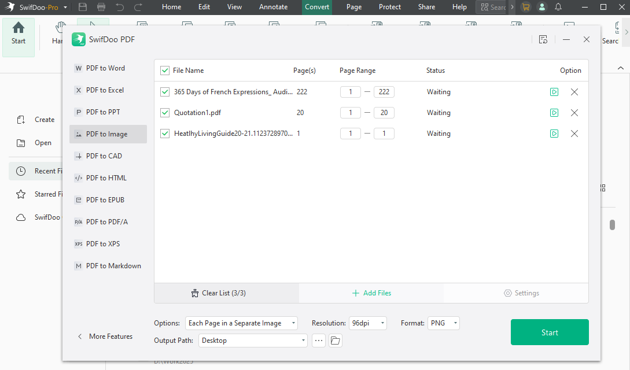Switch to the Annotate ribbon tab

(273, 7)
